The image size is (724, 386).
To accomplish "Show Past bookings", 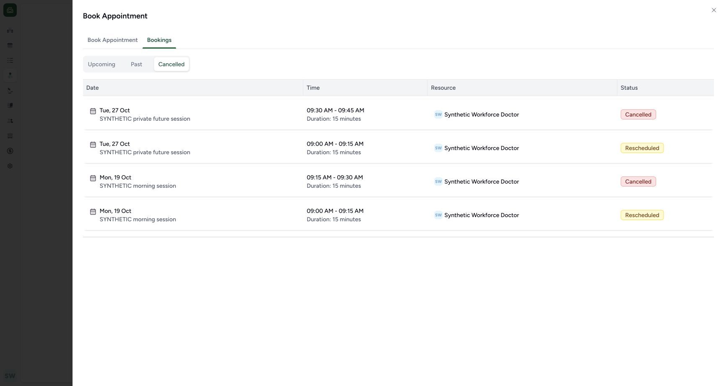I will pyautogui.click(x=136, y=64).
